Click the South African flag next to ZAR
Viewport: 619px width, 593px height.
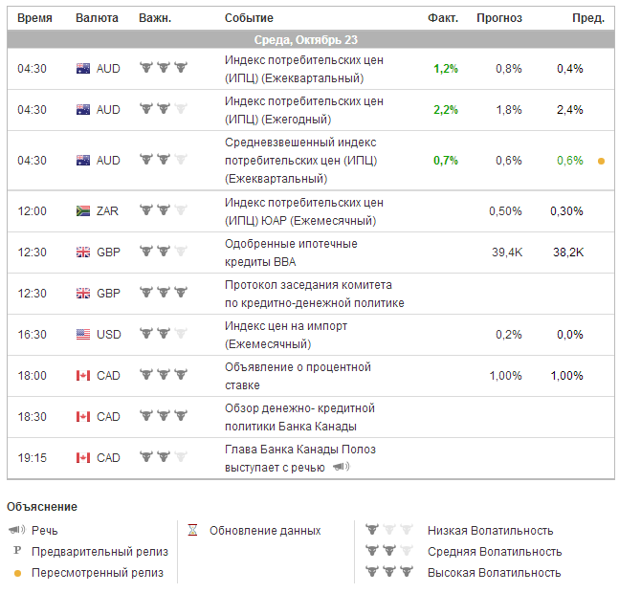83,210
